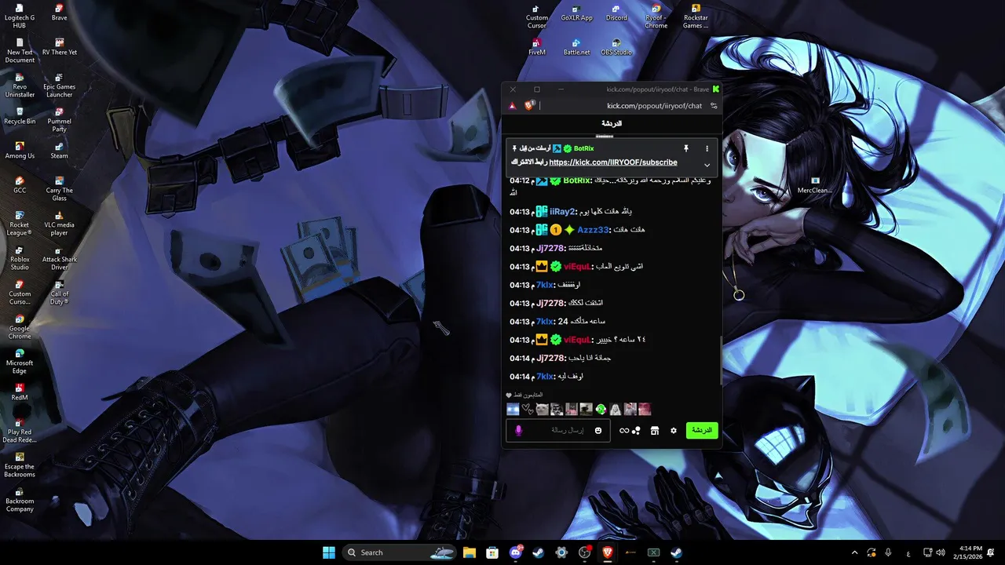Open the Kick shop storefront icon
Viewport: 1005px width, 565px height.
(x=654, y=430)
